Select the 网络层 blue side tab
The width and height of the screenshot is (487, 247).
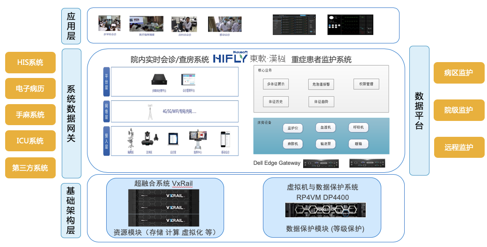pos(107,111)
